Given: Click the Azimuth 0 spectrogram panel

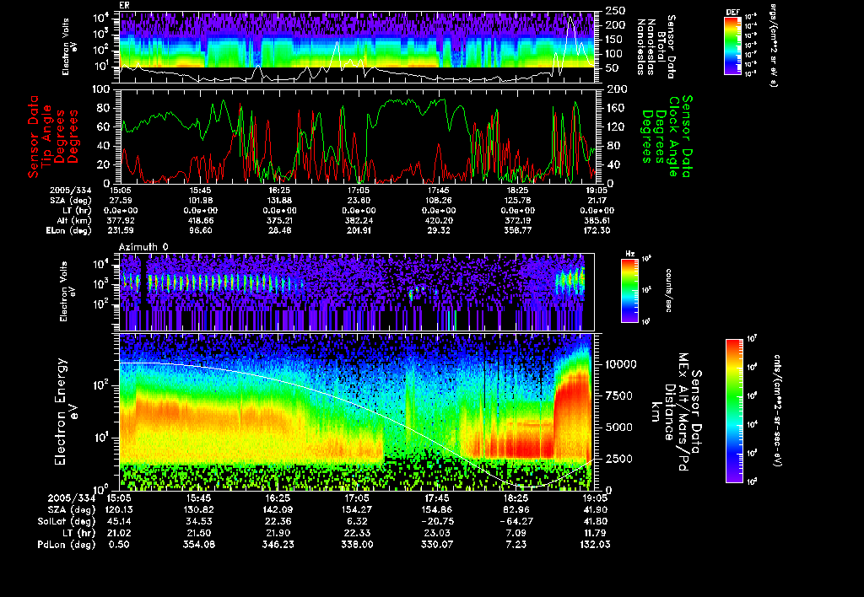Looking at the screenshot, I should click(357, 292).
